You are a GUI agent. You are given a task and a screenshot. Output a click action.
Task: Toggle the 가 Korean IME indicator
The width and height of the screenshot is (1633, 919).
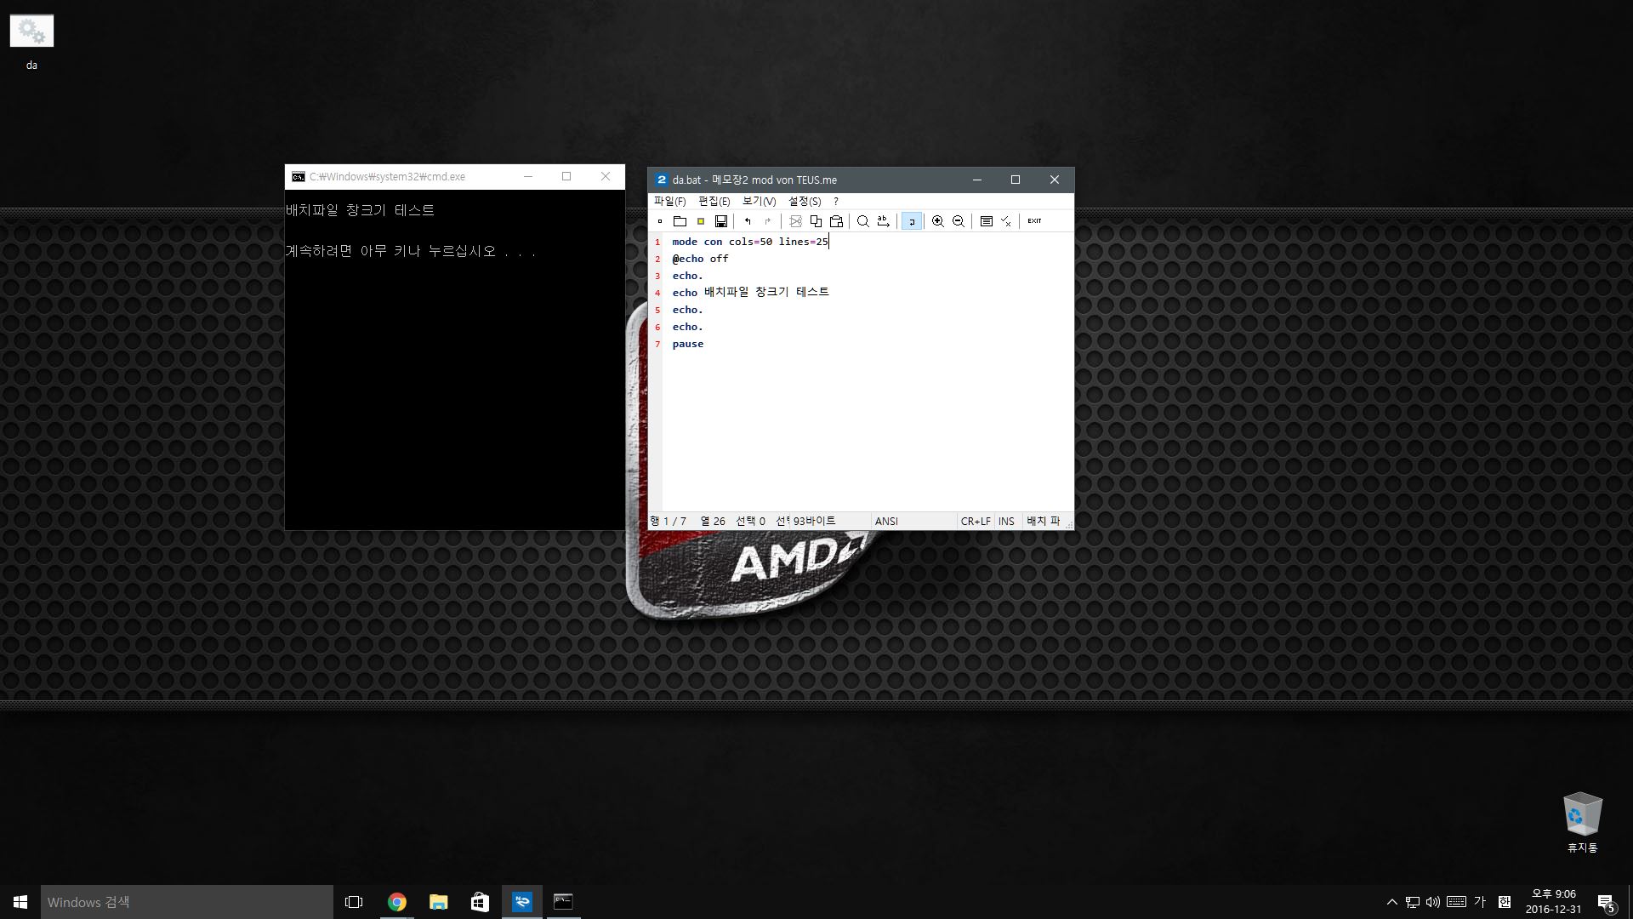point(1480,902)
